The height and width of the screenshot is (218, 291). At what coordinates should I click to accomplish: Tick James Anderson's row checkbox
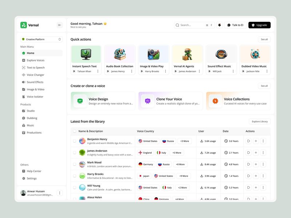click(75, 153)
